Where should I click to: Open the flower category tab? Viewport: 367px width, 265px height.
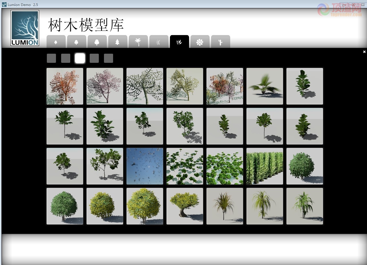pyautogui.click(x=200, y=42)
